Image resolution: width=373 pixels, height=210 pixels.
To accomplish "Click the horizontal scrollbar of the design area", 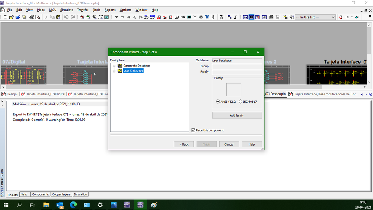I will pos(183,87).
